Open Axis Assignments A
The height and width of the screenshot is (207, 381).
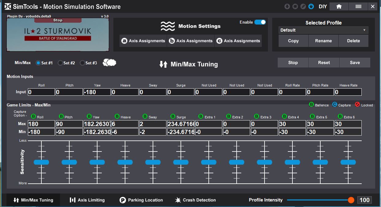(143, 41)
